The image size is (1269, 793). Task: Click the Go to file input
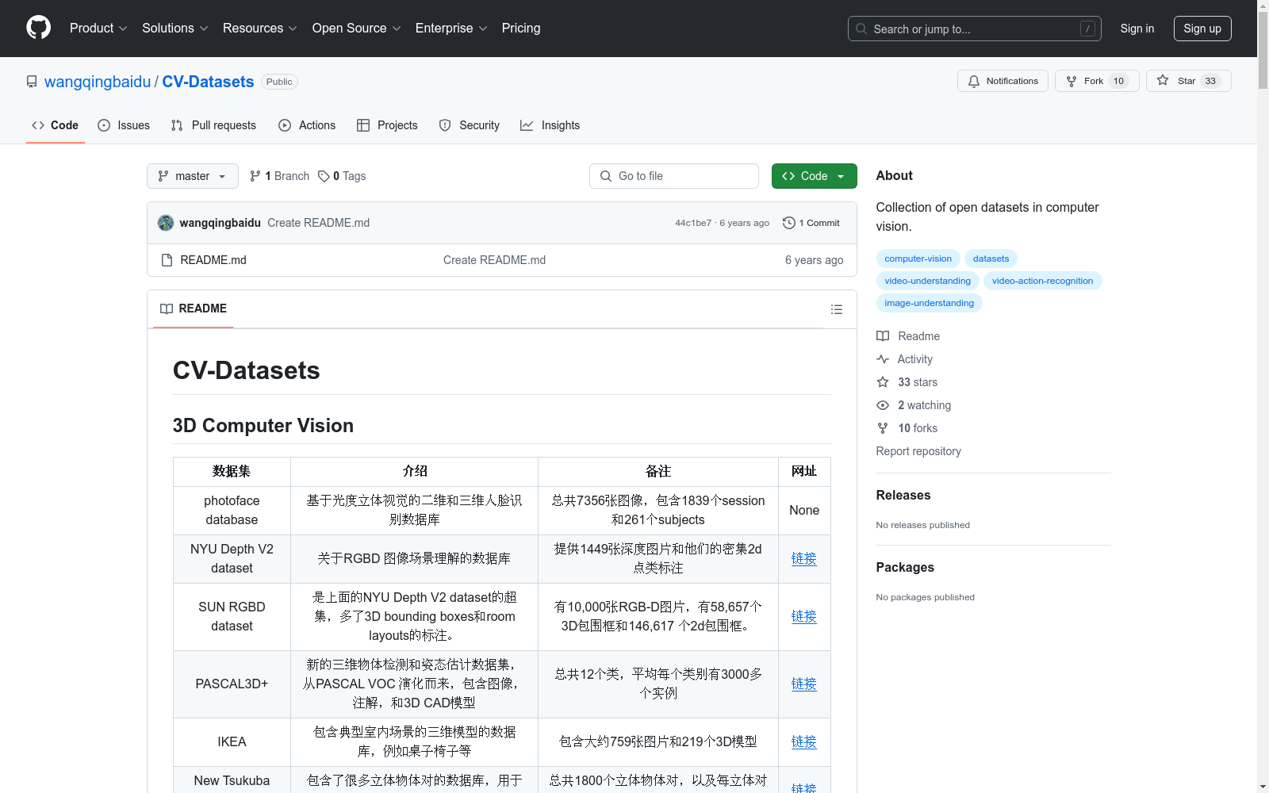pos(674,176)
